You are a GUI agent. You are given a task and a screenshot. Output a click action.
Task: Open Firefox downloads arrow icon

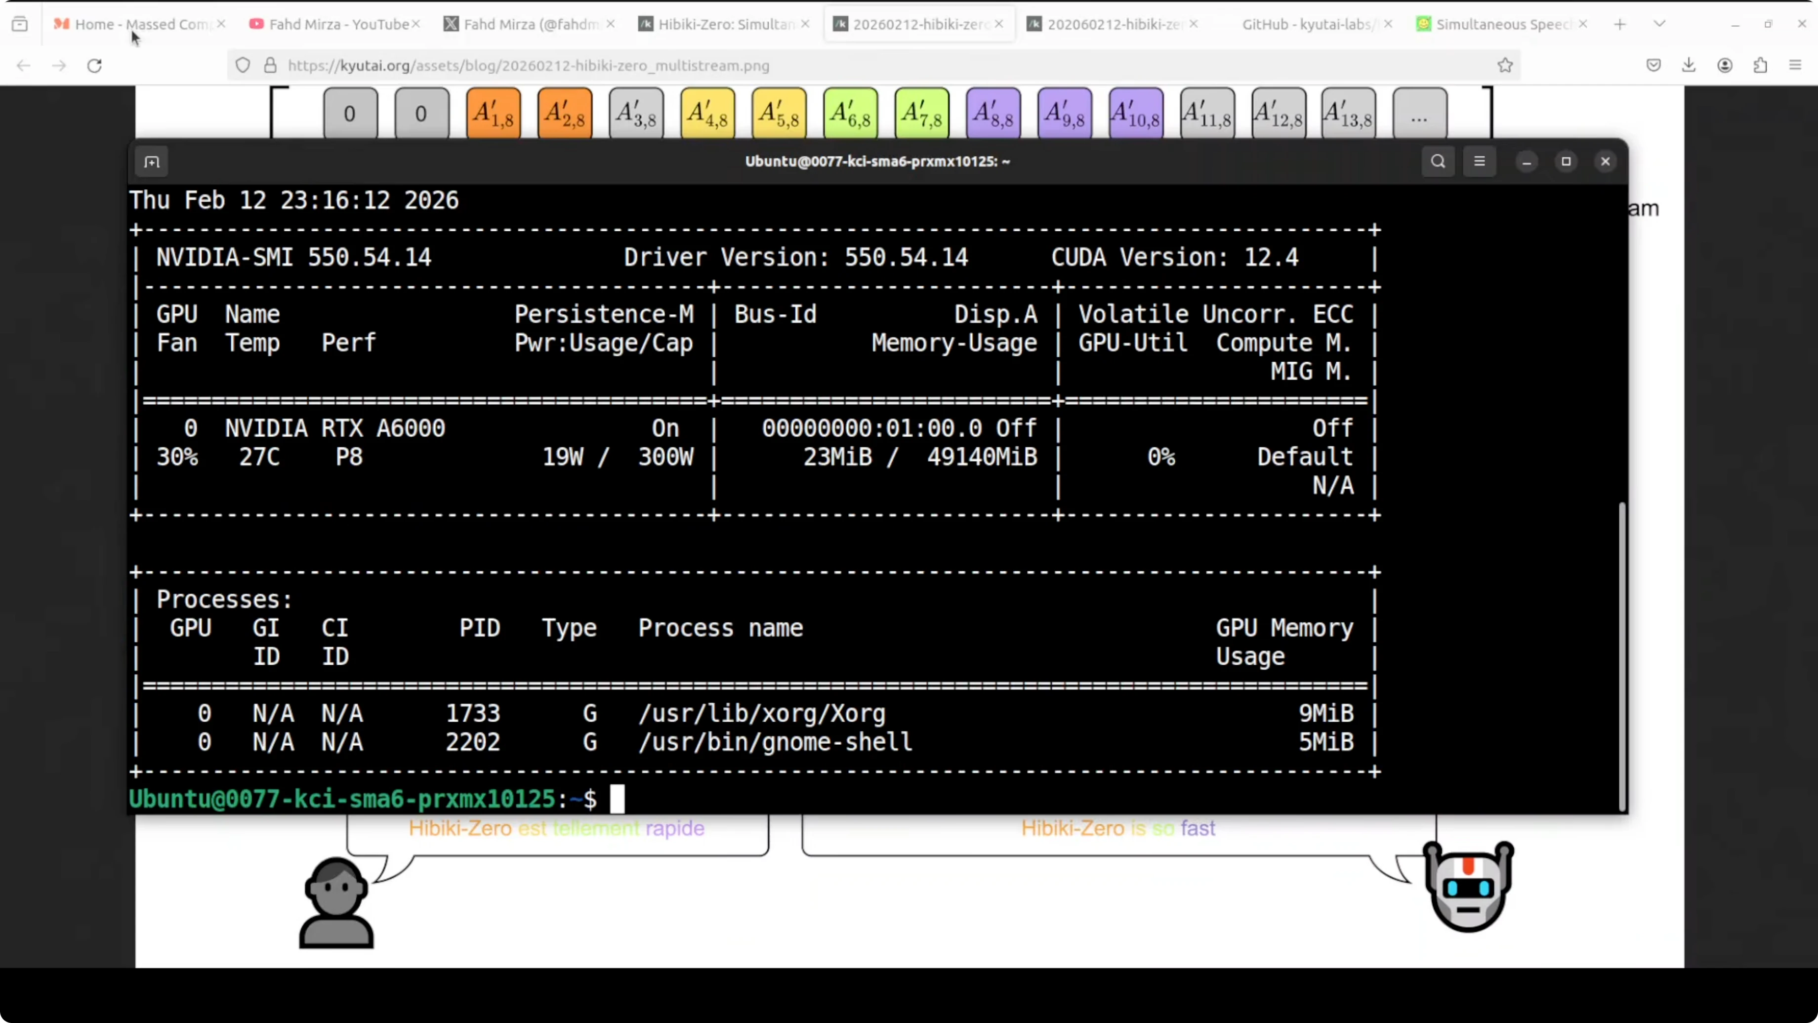pyautogui.click(x=1688, y=66)
